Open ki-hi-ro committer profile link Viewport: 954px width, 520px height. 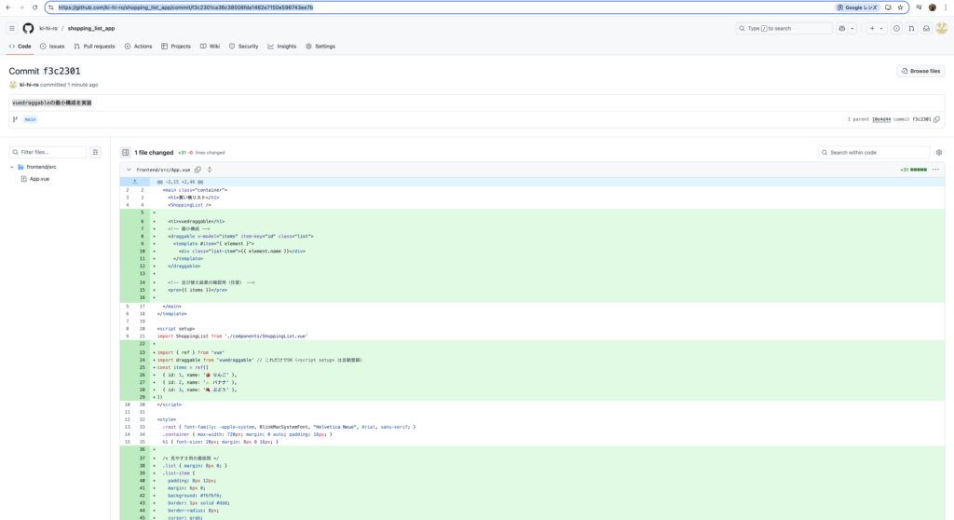point(29,85)
